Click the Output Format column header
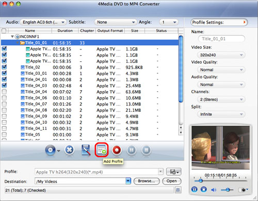 (110, 31)
